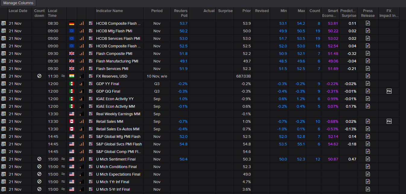Click Smart Estimate value 53.81 in first row
Image resolution: width=406 pixels, height=194 pixels.
(x=333, y=23)
